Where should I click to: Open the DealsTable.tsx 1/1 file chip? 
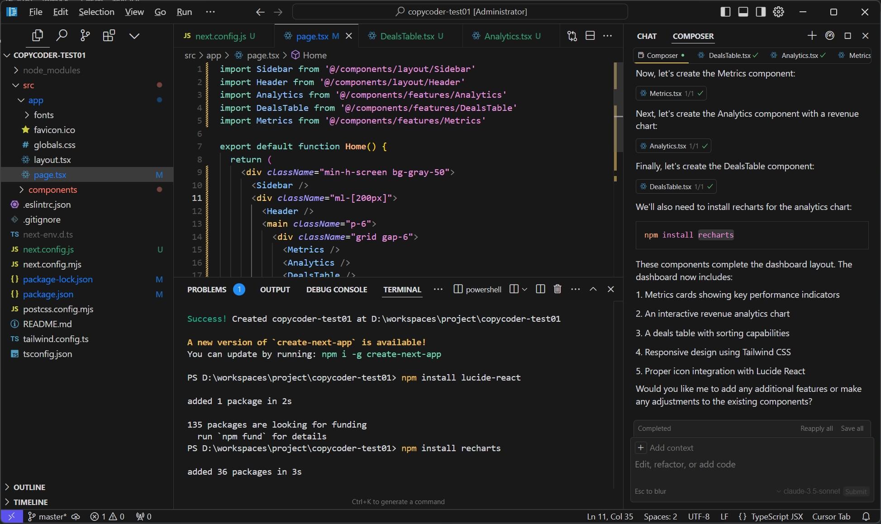(676, 186)
